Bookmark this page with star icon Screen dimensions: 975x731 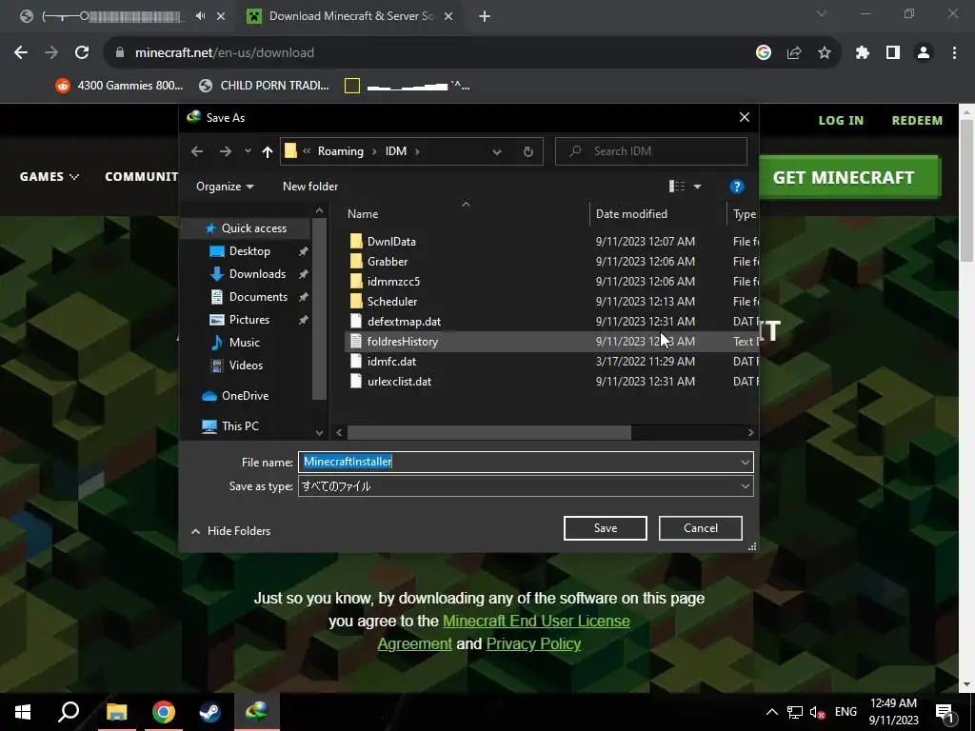coord(825,53)
